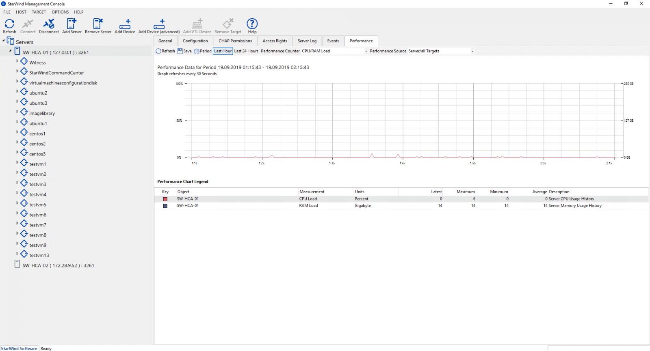
Task: Click the Refresh icon in the main toolbar
Action: pyautogui.click(x=9, y=24)
